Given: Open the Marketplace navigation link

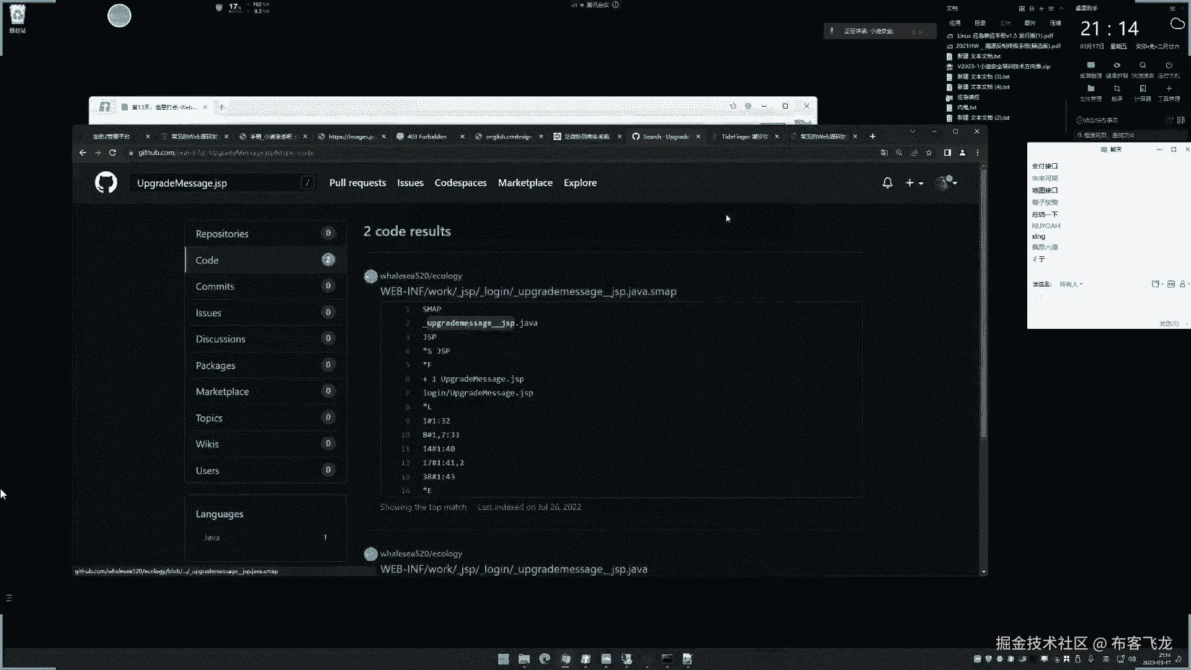Looking at the screenshot, I should point(525,183).
